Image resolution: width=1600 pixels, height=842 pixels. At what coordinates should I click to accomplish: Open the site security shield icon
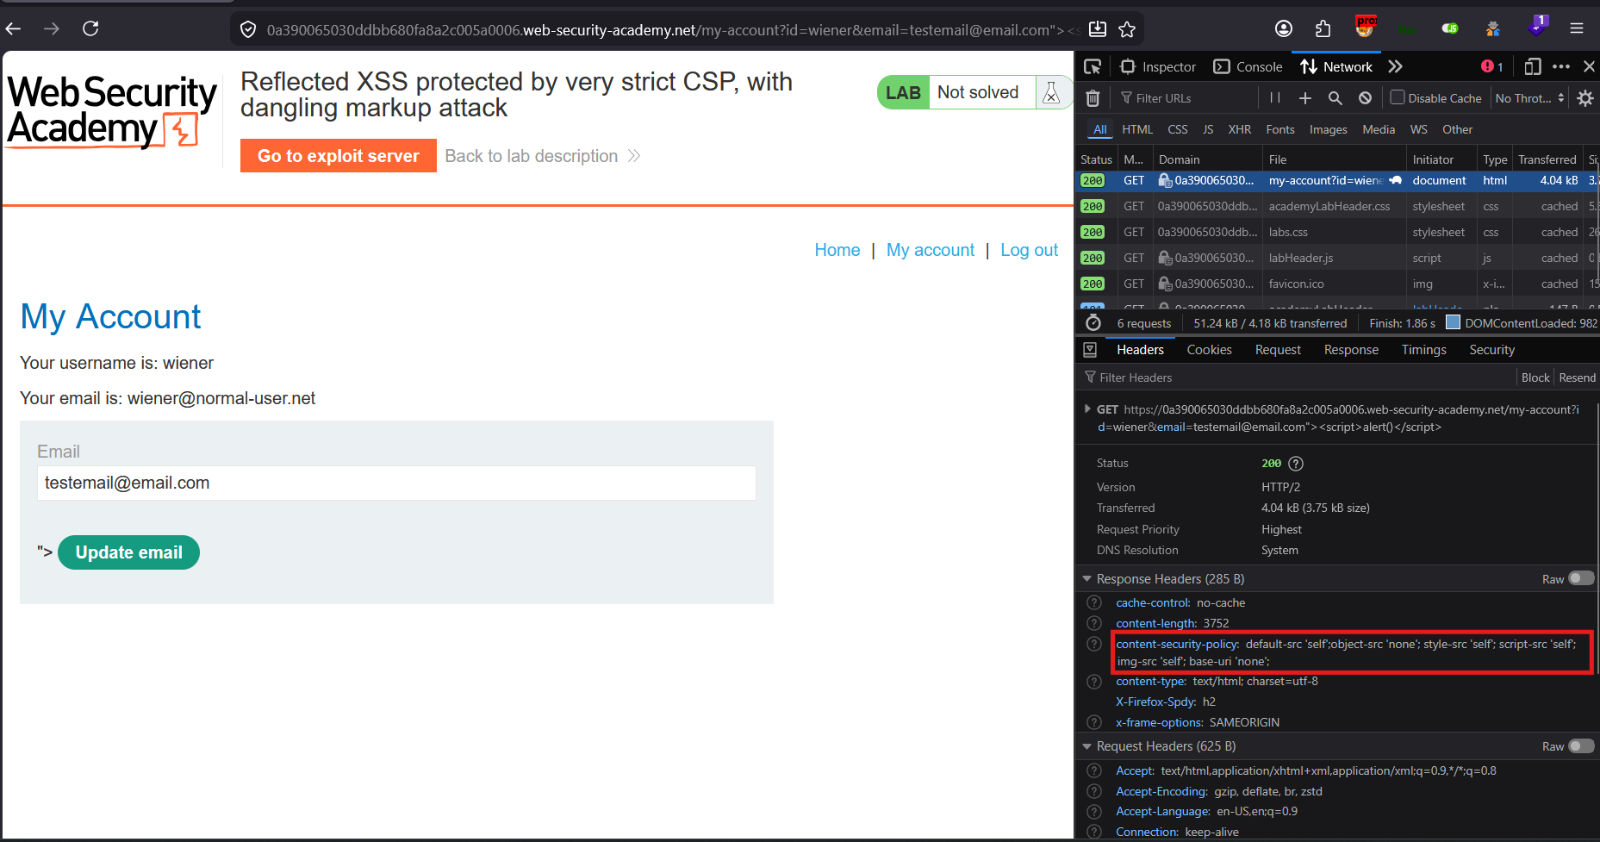pos(248,30)
